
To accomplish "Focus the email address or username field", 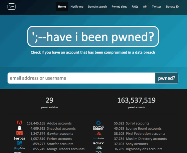I will (81, 78).
